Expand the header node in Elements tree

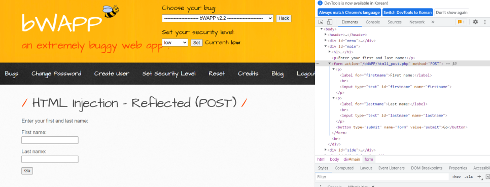pyautogui.click(x=325, y=34)
